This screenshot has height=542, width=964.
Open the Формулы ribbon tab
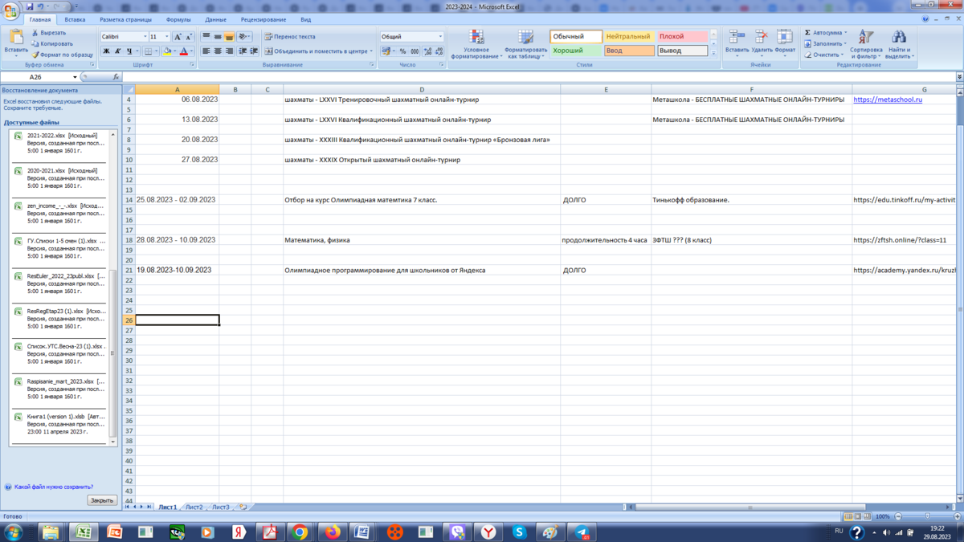tap(178, 19)
